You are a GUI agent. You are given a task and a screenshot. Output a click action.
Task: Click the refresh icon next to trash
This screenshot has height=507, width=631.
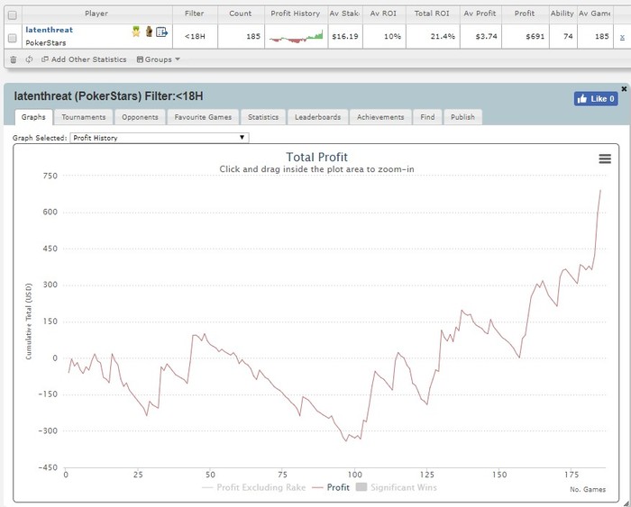point(29,59)
